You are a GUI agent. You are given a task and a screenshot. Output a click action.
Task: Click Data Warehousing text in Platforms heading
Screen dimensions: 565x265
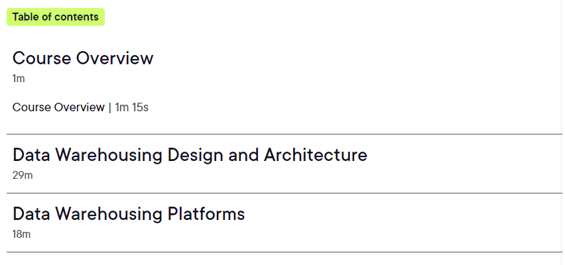88,214
